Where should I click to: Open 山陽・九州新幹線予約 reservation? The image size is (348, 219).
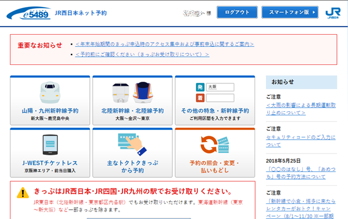pos(50,100)
